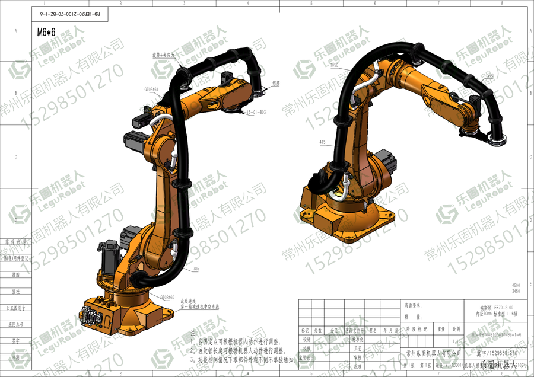This screenshot has width=534, height=377.
Task: Click the "冀宇/15298501270" contact cell
Action: pos(497,353)
